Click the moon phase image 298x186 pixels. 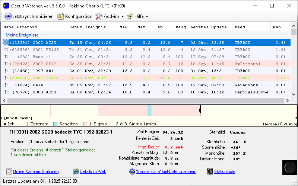pyautogui.click(x=289, y=167)
